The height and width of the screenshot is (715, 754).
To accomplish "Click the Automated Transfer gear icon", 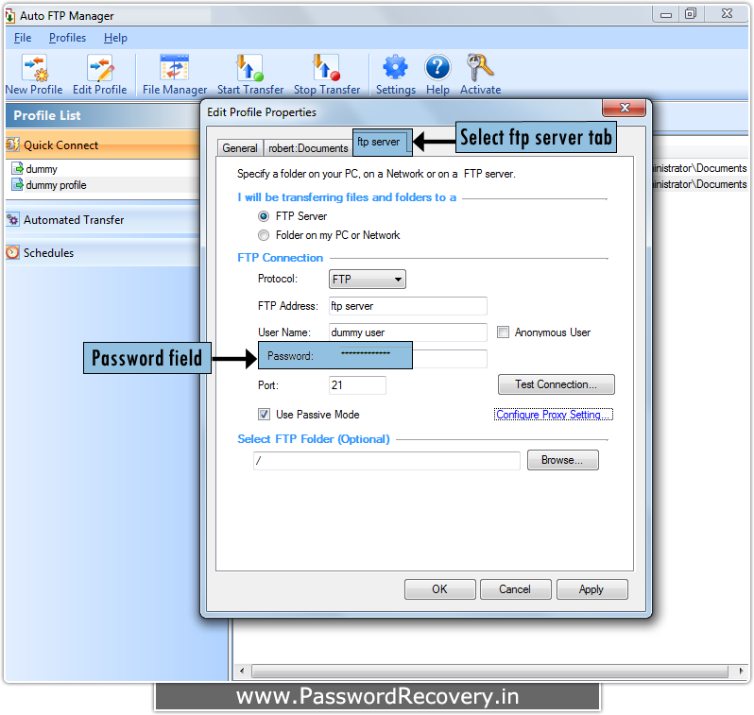I will click(12, 220).
